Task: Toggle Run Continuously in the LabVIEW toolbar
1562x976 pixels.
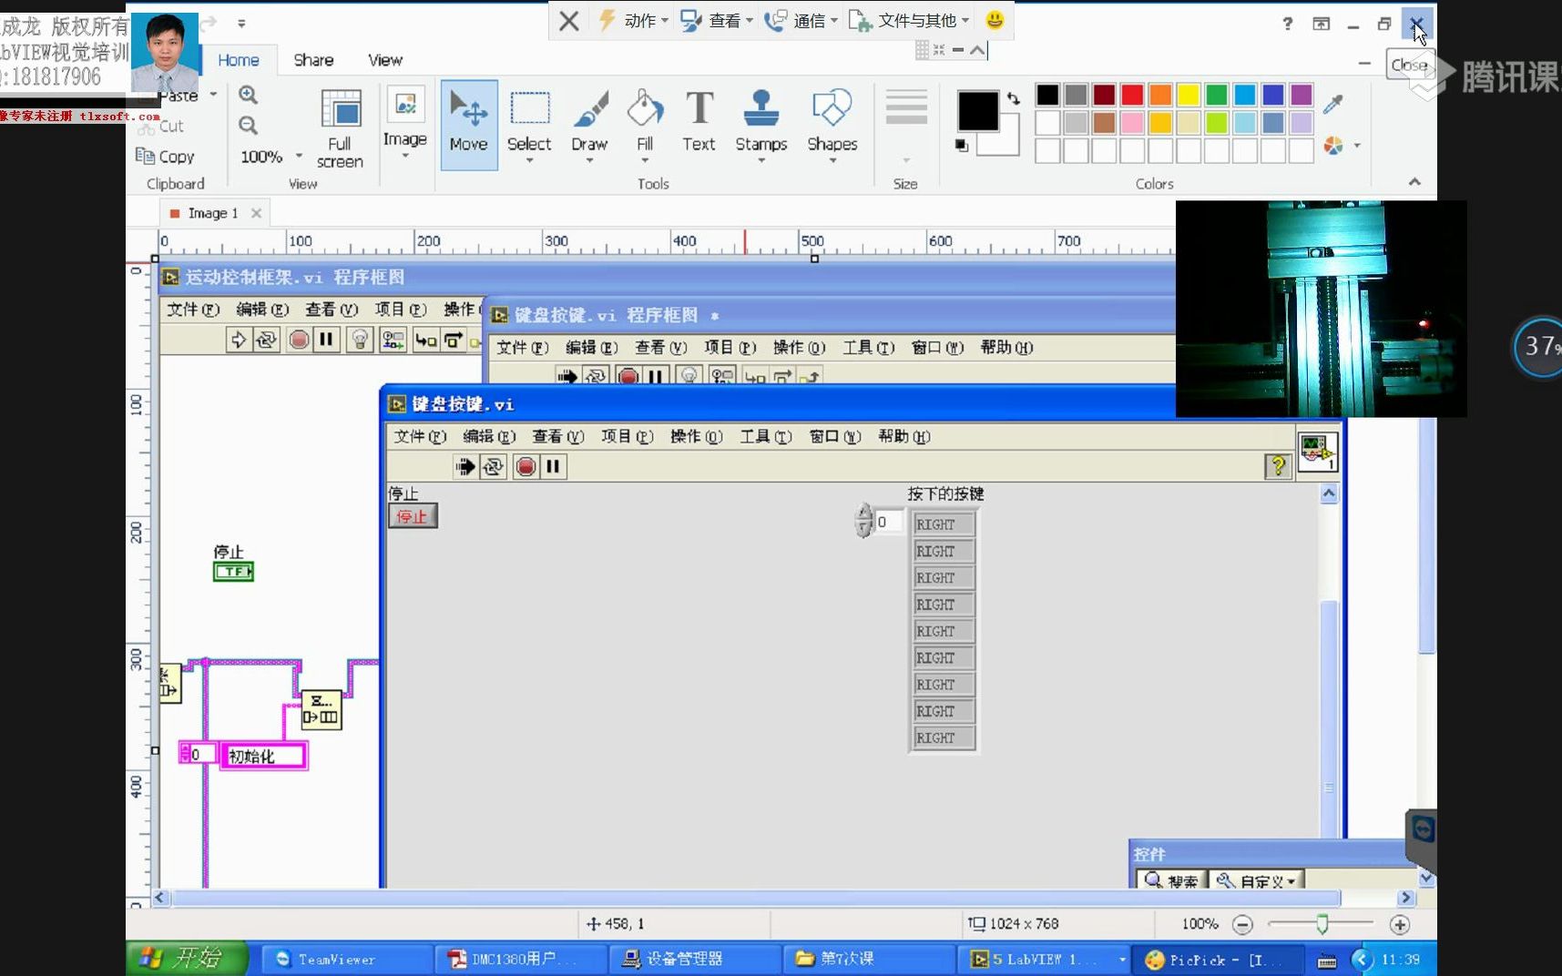Action: pos(493,466)
